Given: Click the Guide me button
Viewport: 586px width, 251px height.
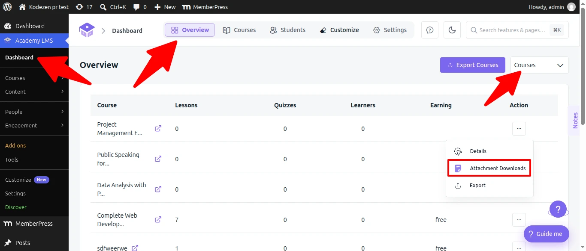Looking at the screenshot, I should point(546,234).
